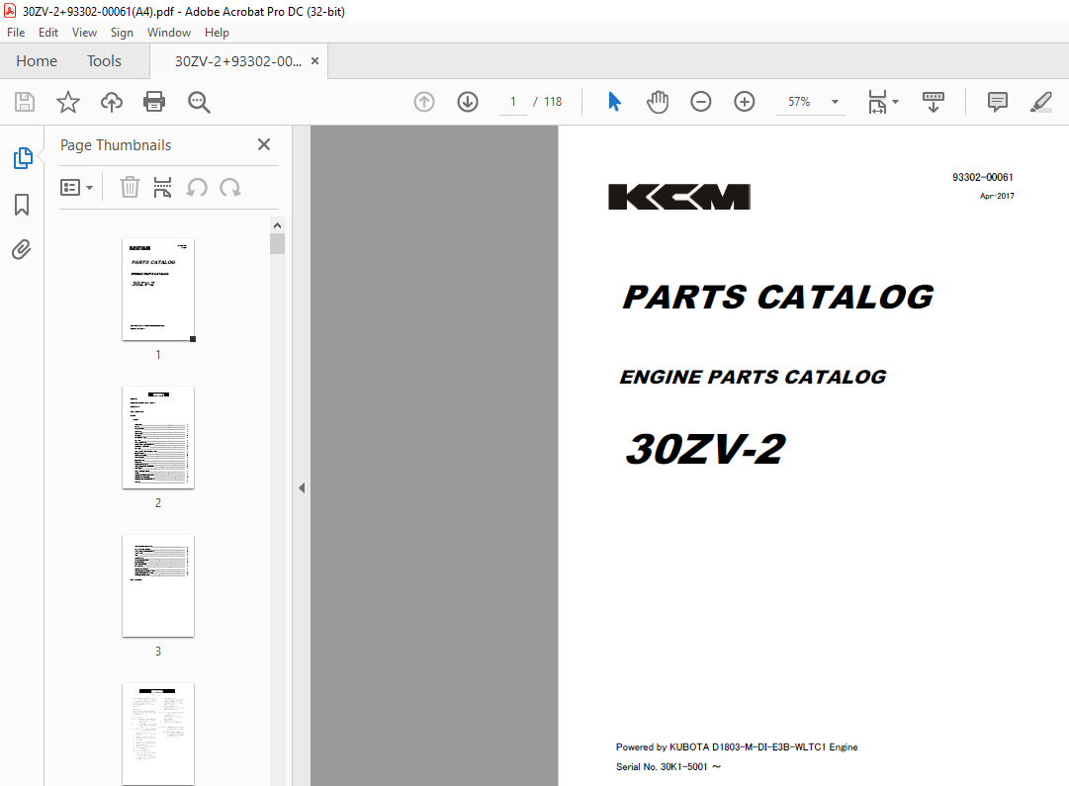Open Fit page width options icon

(877, 102)
